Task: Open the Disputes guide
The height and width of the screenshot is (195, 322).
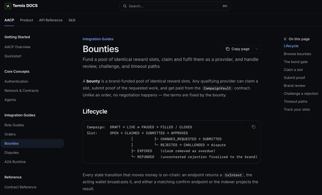Action: 11,153
